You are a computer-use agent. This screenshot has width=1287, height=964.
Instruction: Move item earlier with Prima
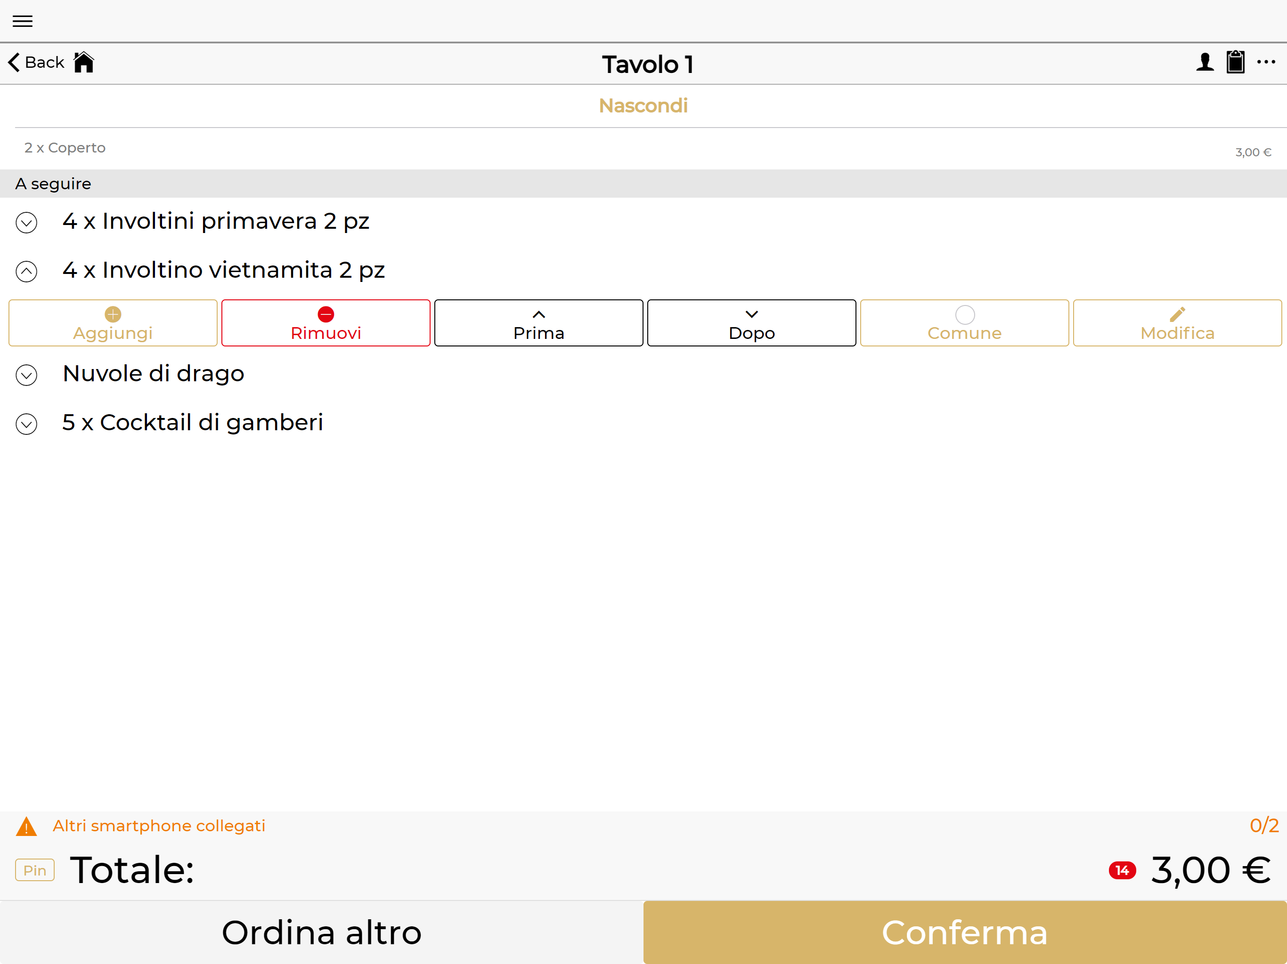538,323
